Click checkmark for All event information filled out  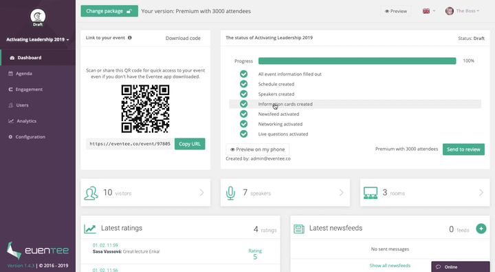coord(243,74)
